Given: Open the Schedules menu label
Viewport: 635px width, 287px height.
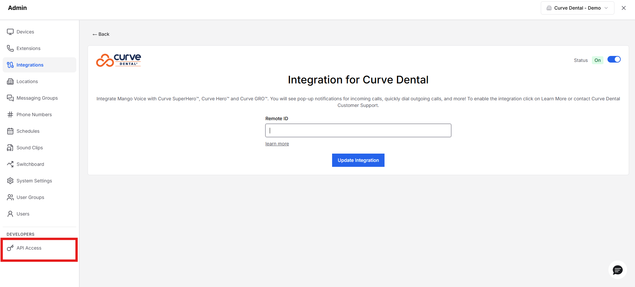Looking at the screenshot, I should pyautogui.click(x=28, y=131).
